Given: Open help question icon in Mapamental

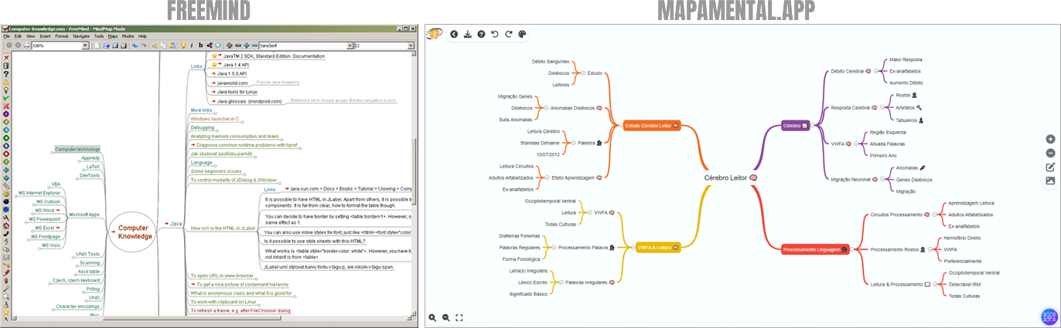Looking at the screenshot, I should [481, 34].
